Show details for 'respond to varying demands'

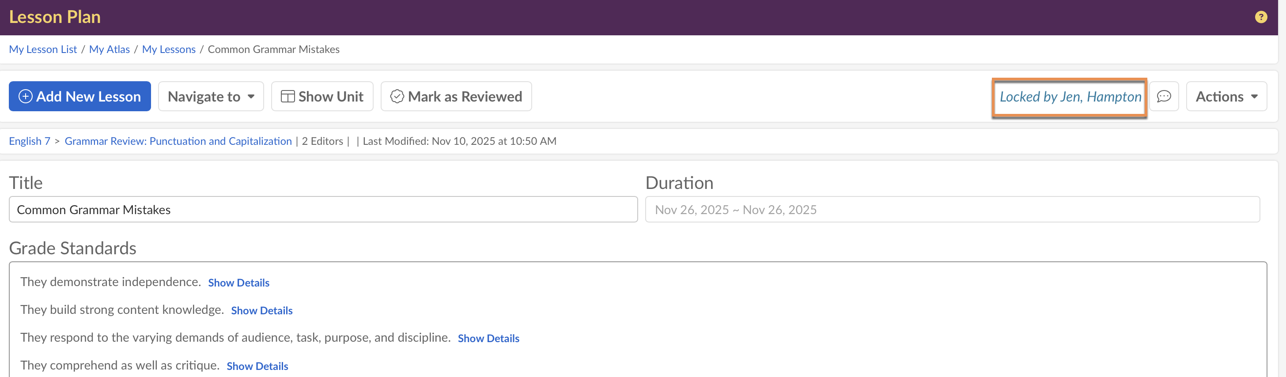(x=488, y=339)
